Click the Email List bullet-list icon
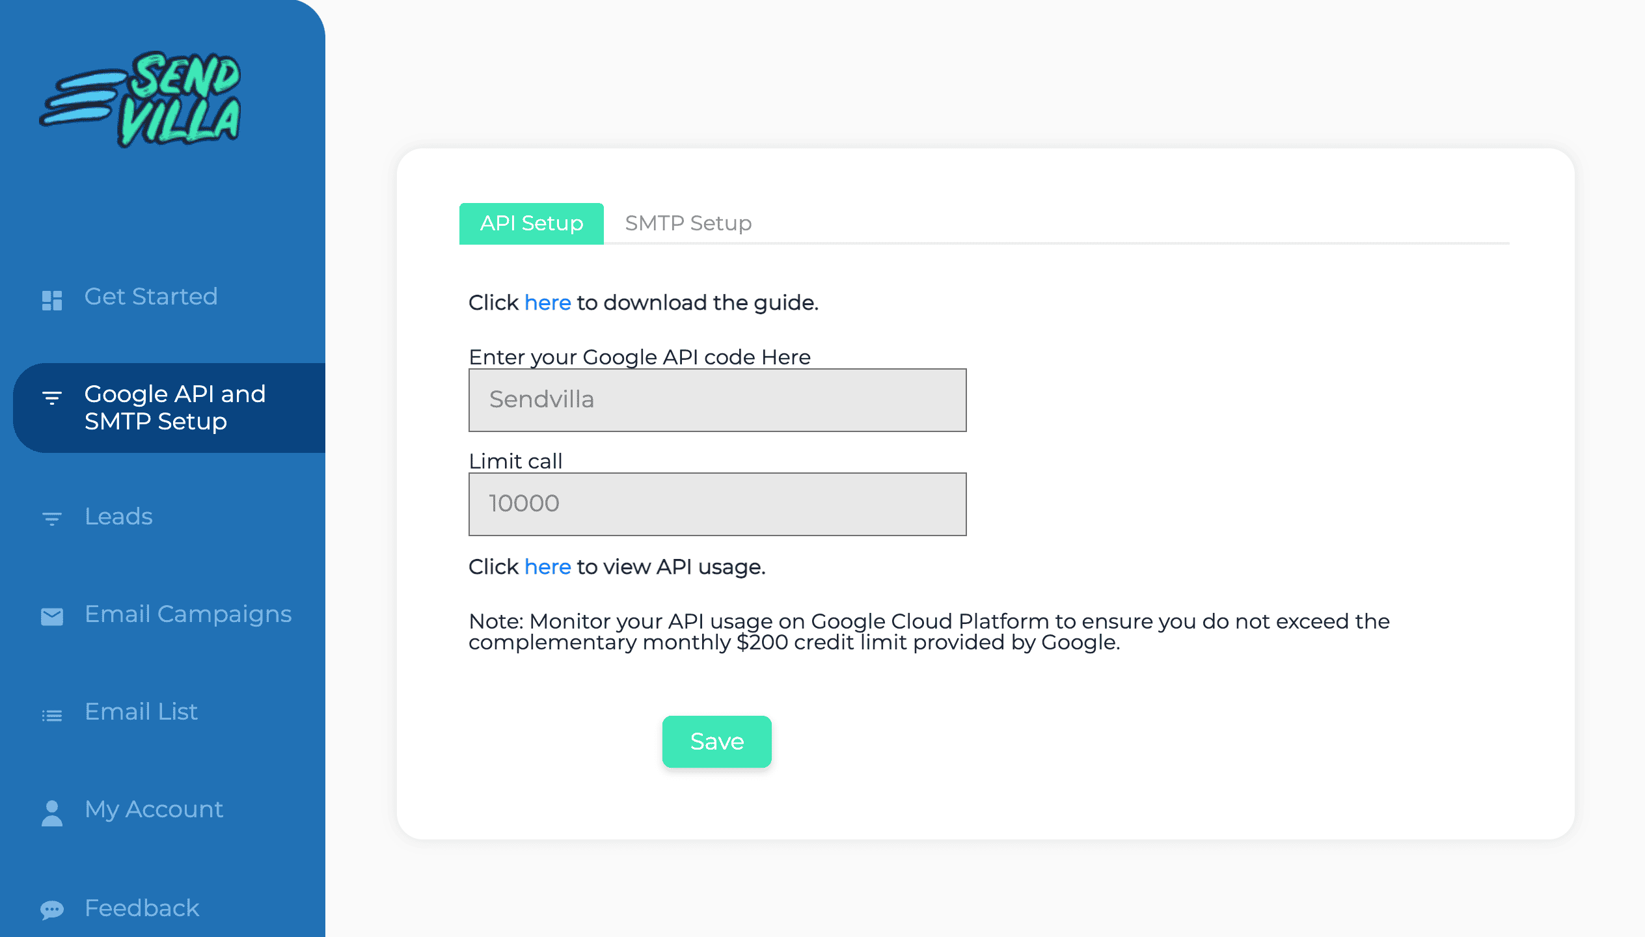Viewport: 1645px width, 937px height. (x=52, y=715)
